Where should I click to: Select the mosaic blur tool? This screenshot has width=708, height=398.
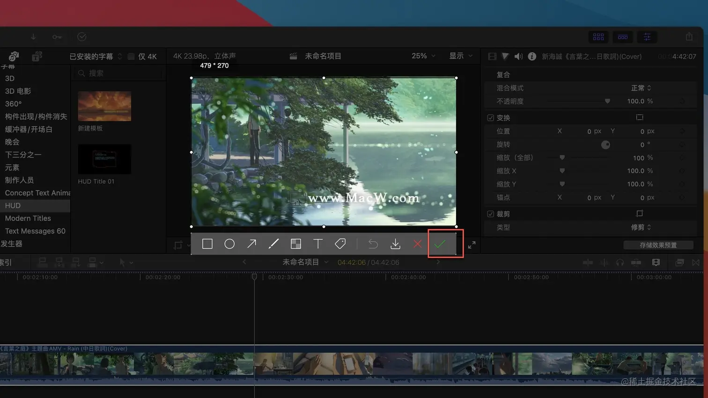coord(296,244)
